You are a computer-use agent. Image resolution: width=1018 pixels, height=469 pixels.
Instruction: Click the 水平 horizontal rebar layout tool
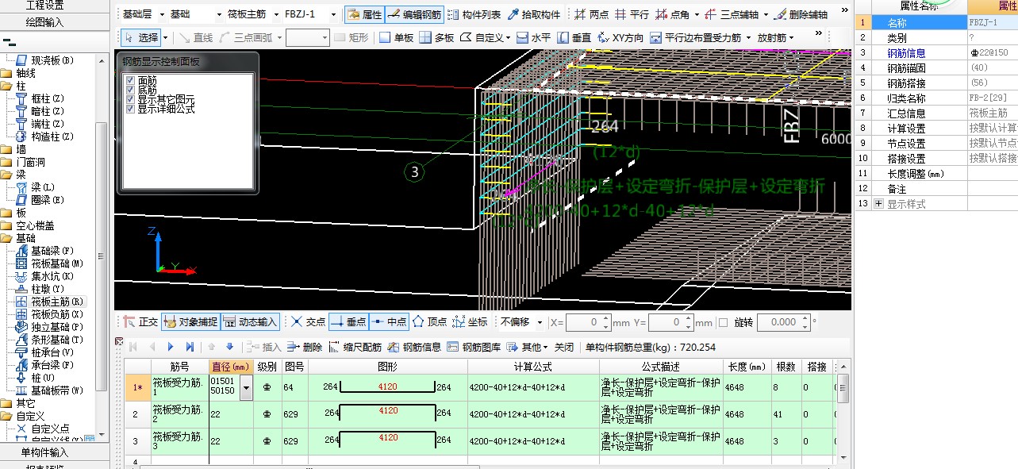(x=533, y=37)
